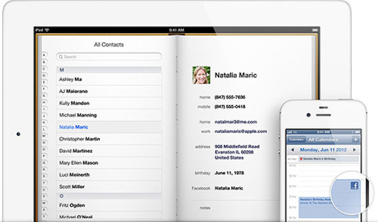The width and height of the screenshot is (378, 222).
Task: Tap the O section header
Action: [109, 196]
